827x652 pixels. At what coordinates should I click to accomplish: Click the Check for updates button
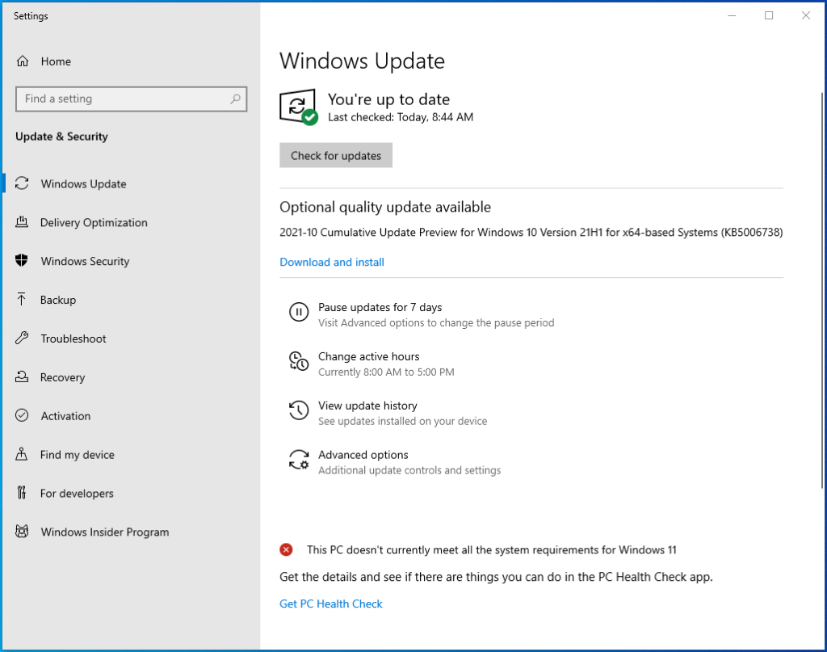(336, 156)
